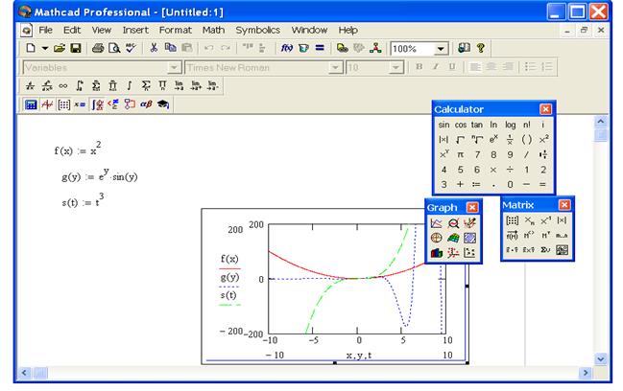Click the definite integral icon in the calculus row
Screen dimensions: 623x391
pos(80,85)
